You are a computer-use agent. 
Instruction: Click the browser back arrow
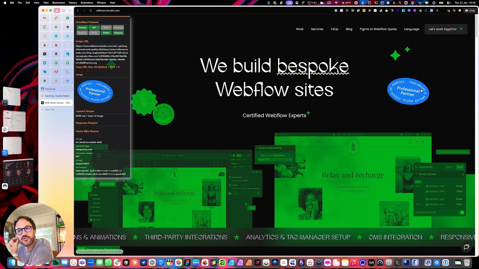coord(78,10)
